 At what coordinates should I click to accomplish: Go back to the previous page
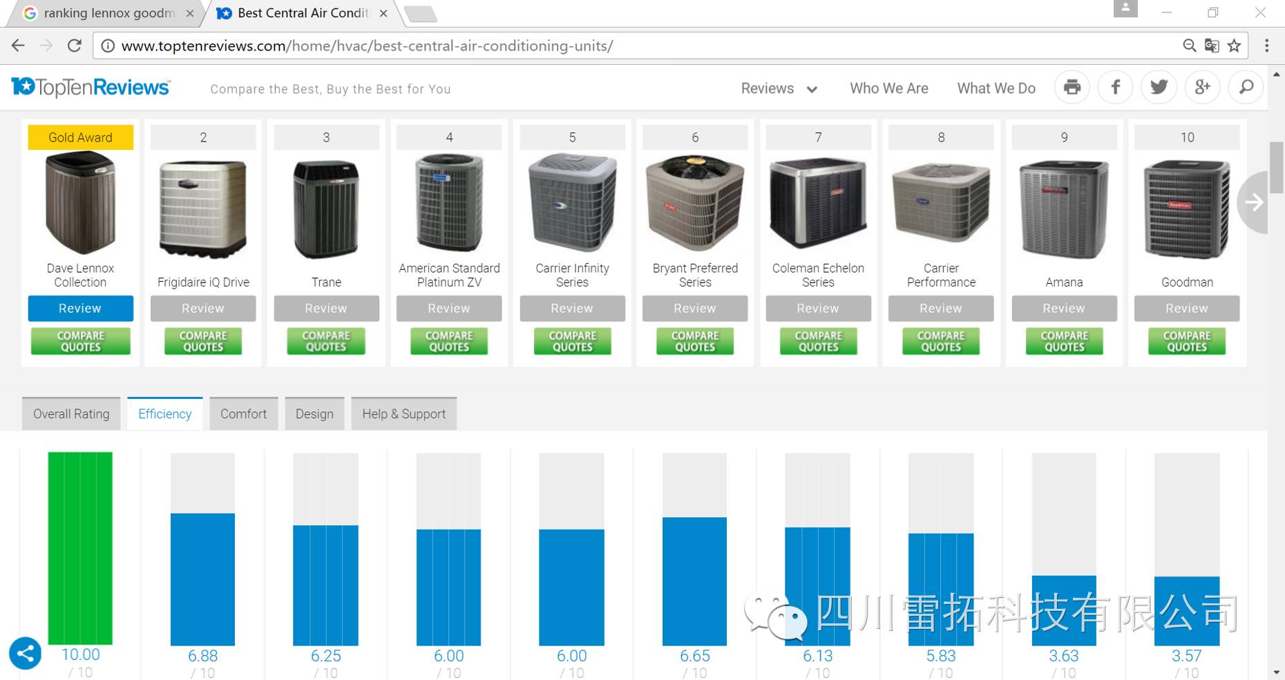[x=19, y=46]
